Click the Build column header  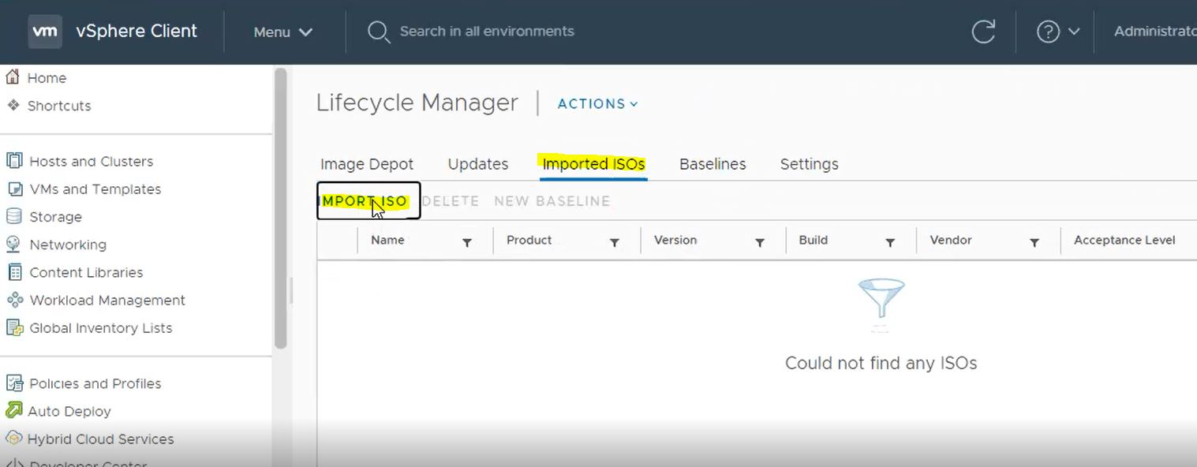pyautogui.click(x=813, y=240)
